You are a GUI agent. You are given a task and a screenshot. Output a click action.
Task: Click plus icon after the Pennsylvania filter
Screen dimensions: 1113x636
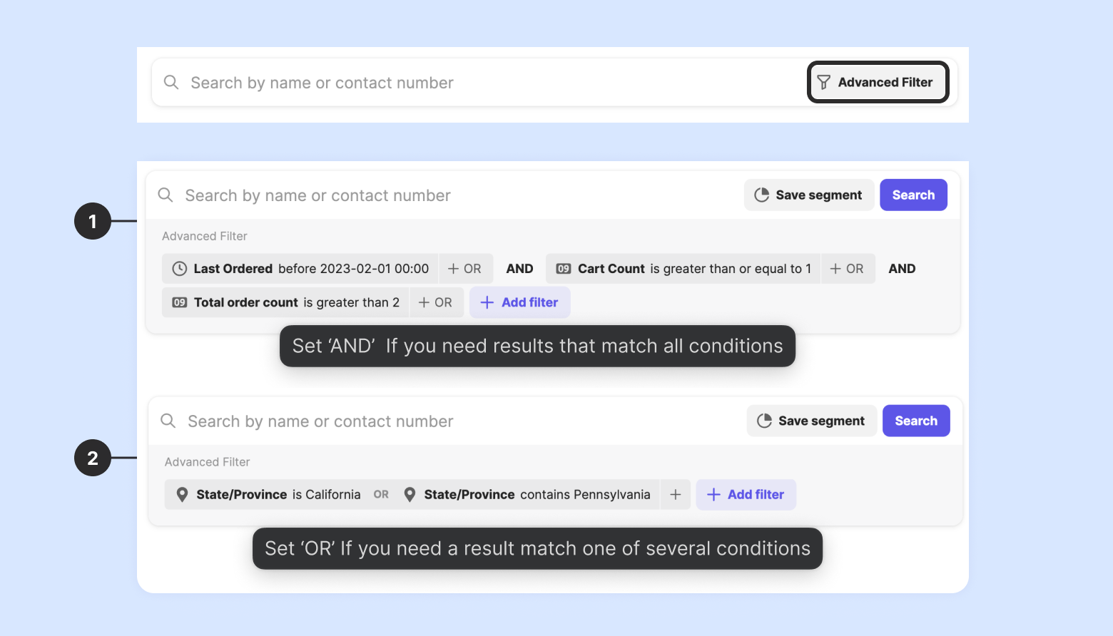pos(676,495)
